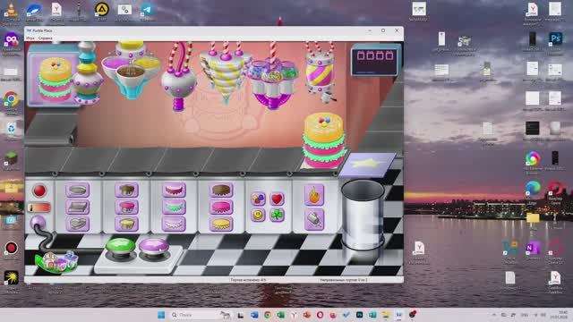The height and width of the screenshot is (322, 573).
Task: Pick the chocolate filling icing
Action: tap(174, 190)
